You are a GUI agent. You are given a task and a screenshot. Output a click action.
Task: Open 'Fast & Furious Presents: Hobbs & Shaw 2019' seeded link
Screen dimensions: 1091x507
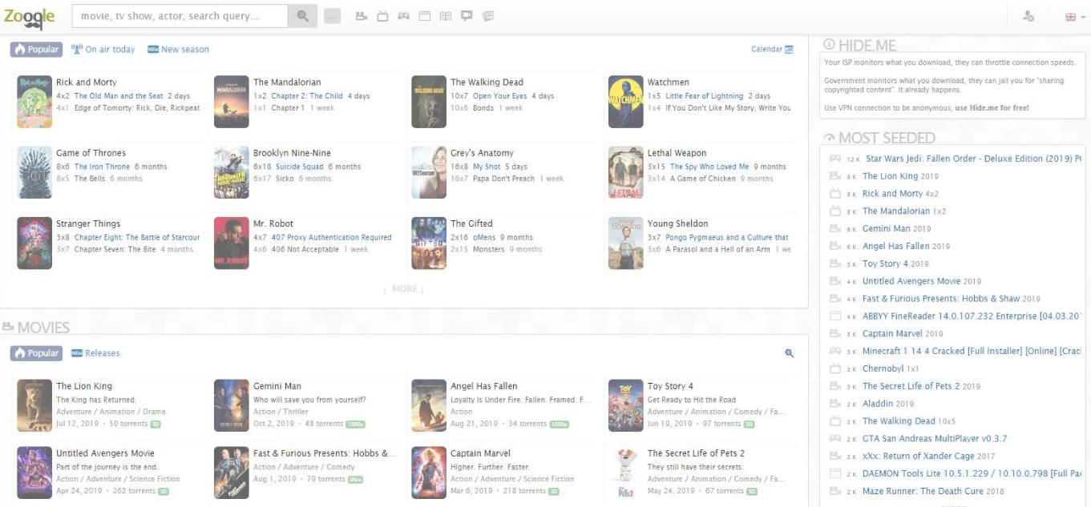point(951,299)
